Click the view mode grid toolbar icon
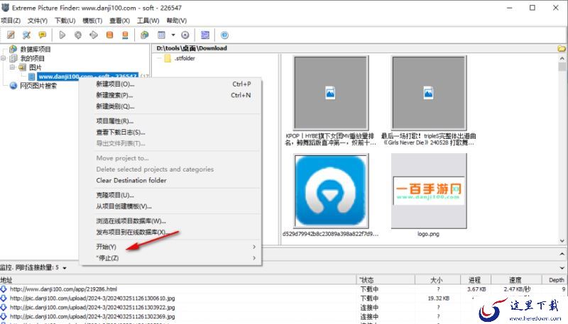 [x=162, y=35]
